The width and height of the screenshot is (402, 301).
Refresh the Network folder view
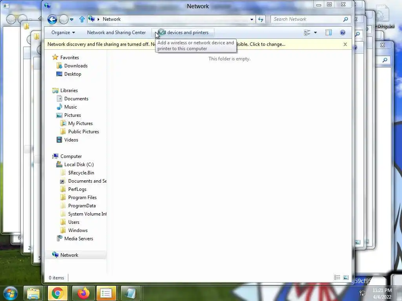[x=261, y=19]
